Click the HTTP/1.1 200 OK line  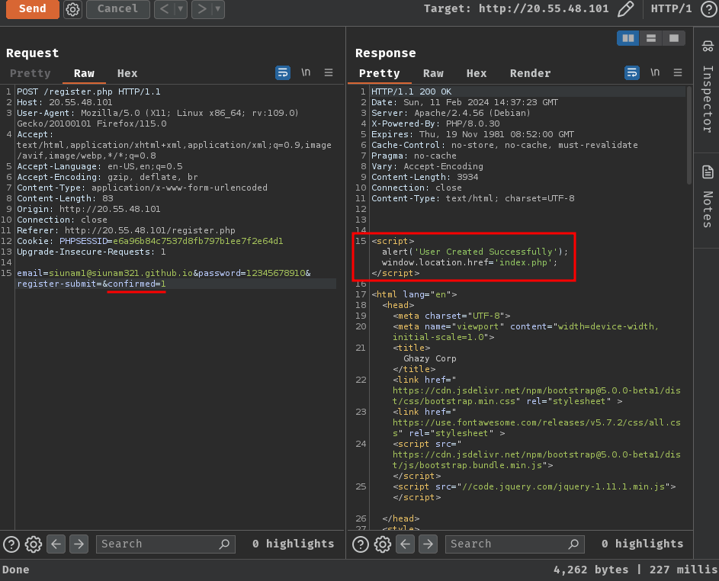point(411,91)
